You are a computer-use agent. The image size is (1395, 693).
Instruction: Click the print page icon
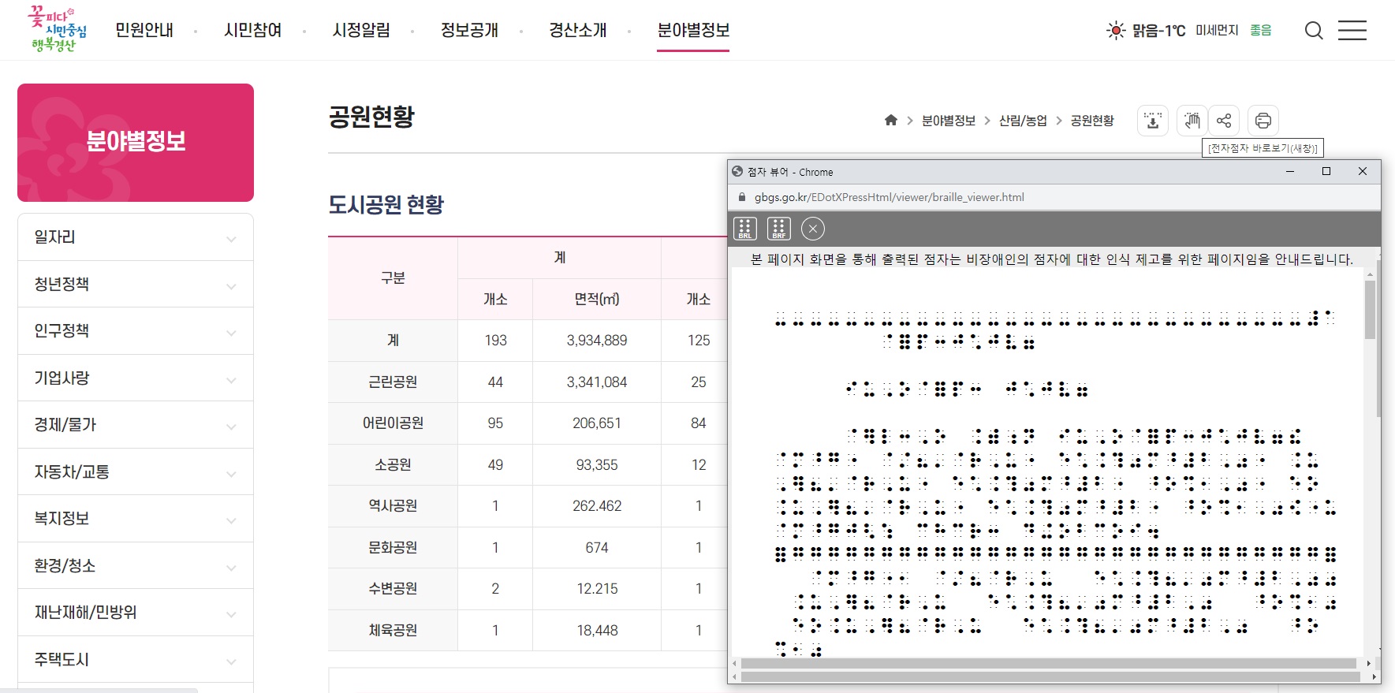1263,121
